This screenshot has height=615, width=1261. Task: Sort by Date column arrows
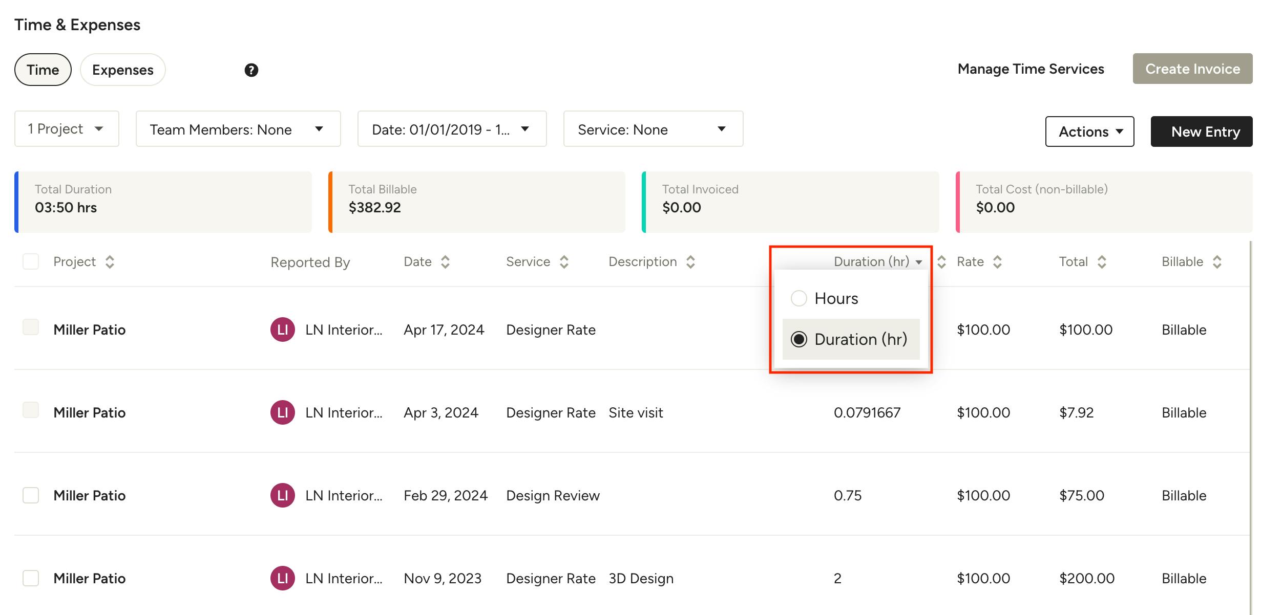[x=445, y=262]
